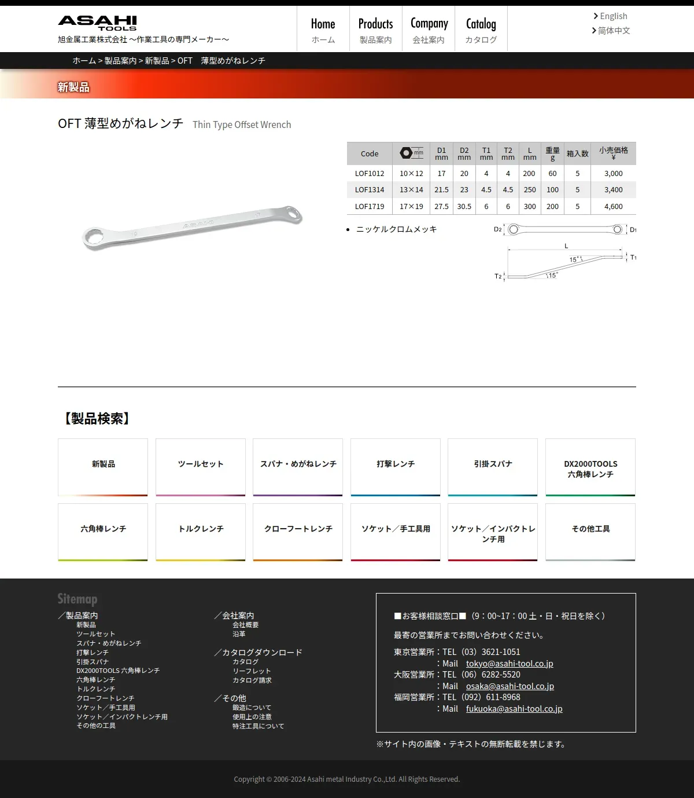Open the クローフートレンチ search card

point(298,532)
